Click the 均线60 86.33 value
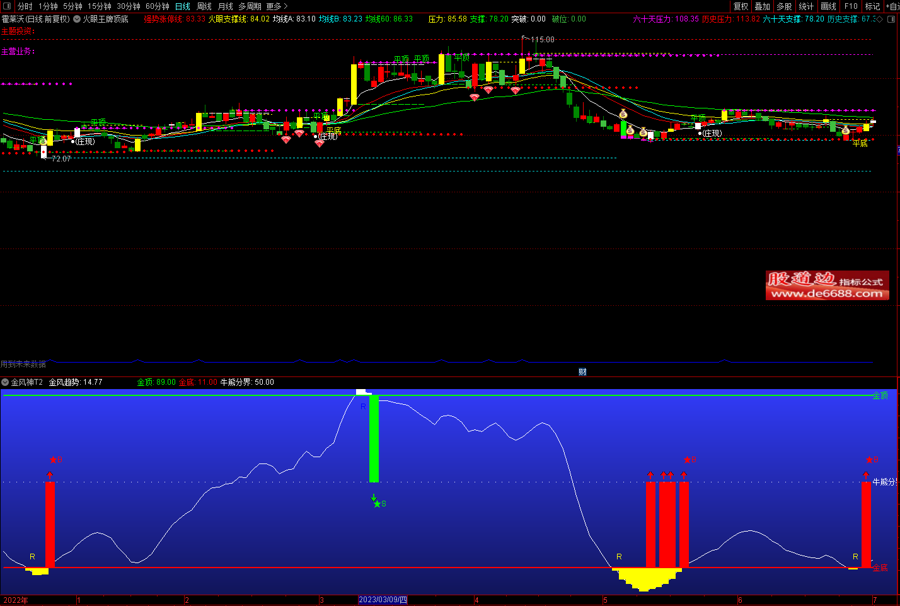Viewport: 900px width, 606px height. pos(389,19)
